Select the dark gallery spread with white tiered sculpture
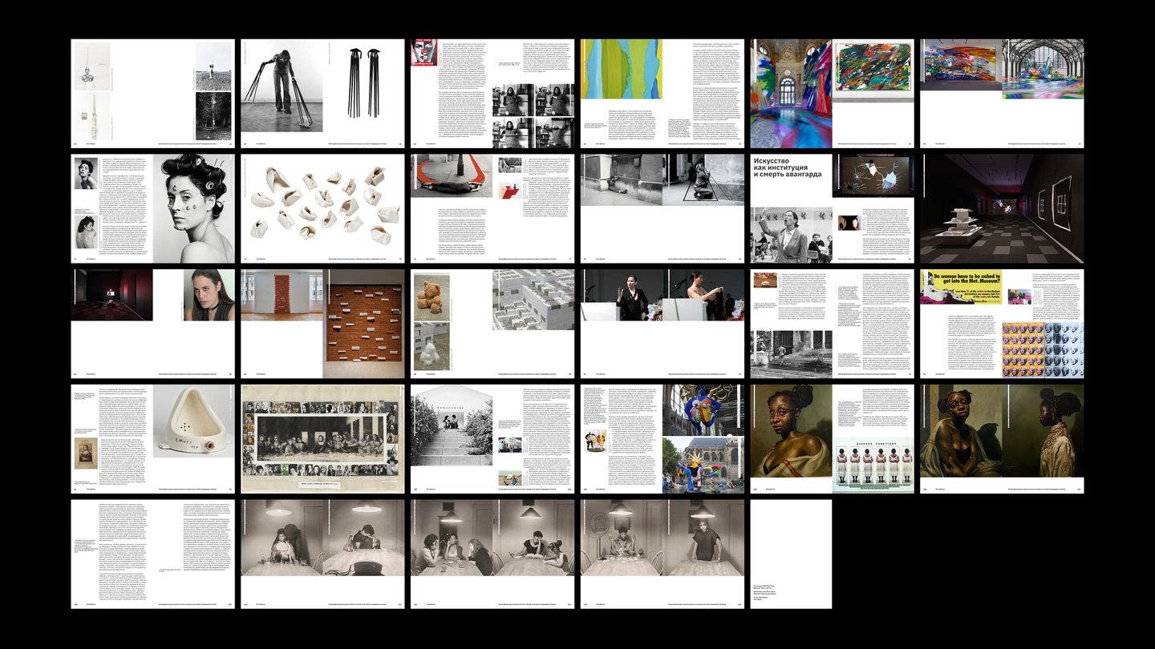Image resolution: width=1155 pixels, height=649 pixels. (x=1003, y=208)
